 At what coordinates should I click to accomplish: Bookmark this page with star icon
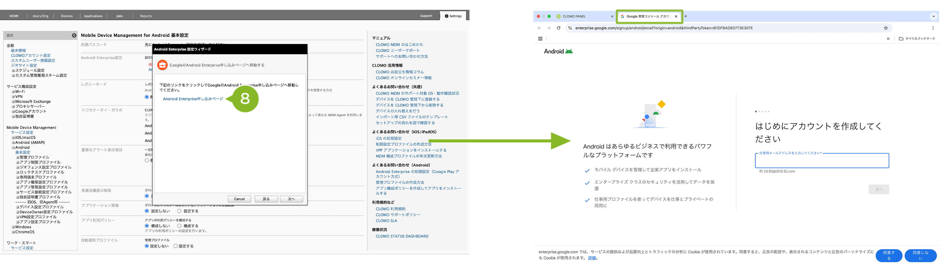click(886, 28)
